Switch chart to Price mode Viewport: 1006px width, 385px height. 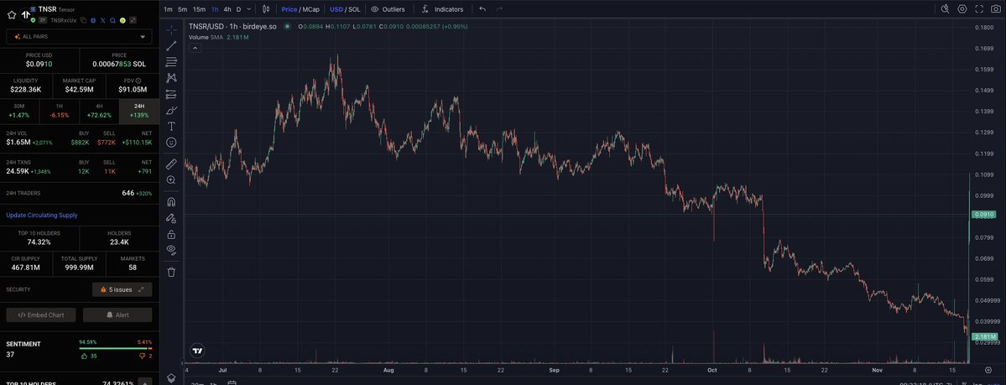click(289, 9)
